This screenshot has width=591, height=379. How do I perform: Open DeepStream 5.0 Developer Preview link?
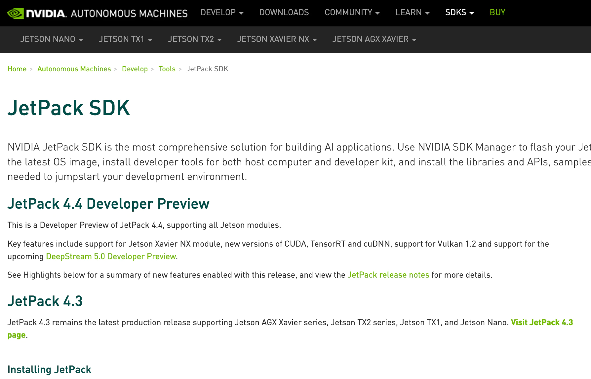click(111, 257)
